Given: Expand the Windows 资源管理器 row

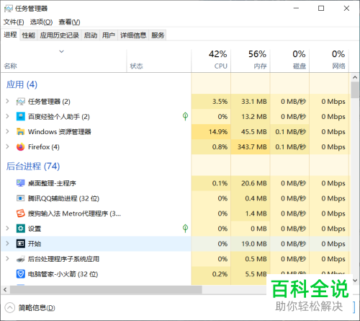Looking at the screenshot, I should (7, 131).
